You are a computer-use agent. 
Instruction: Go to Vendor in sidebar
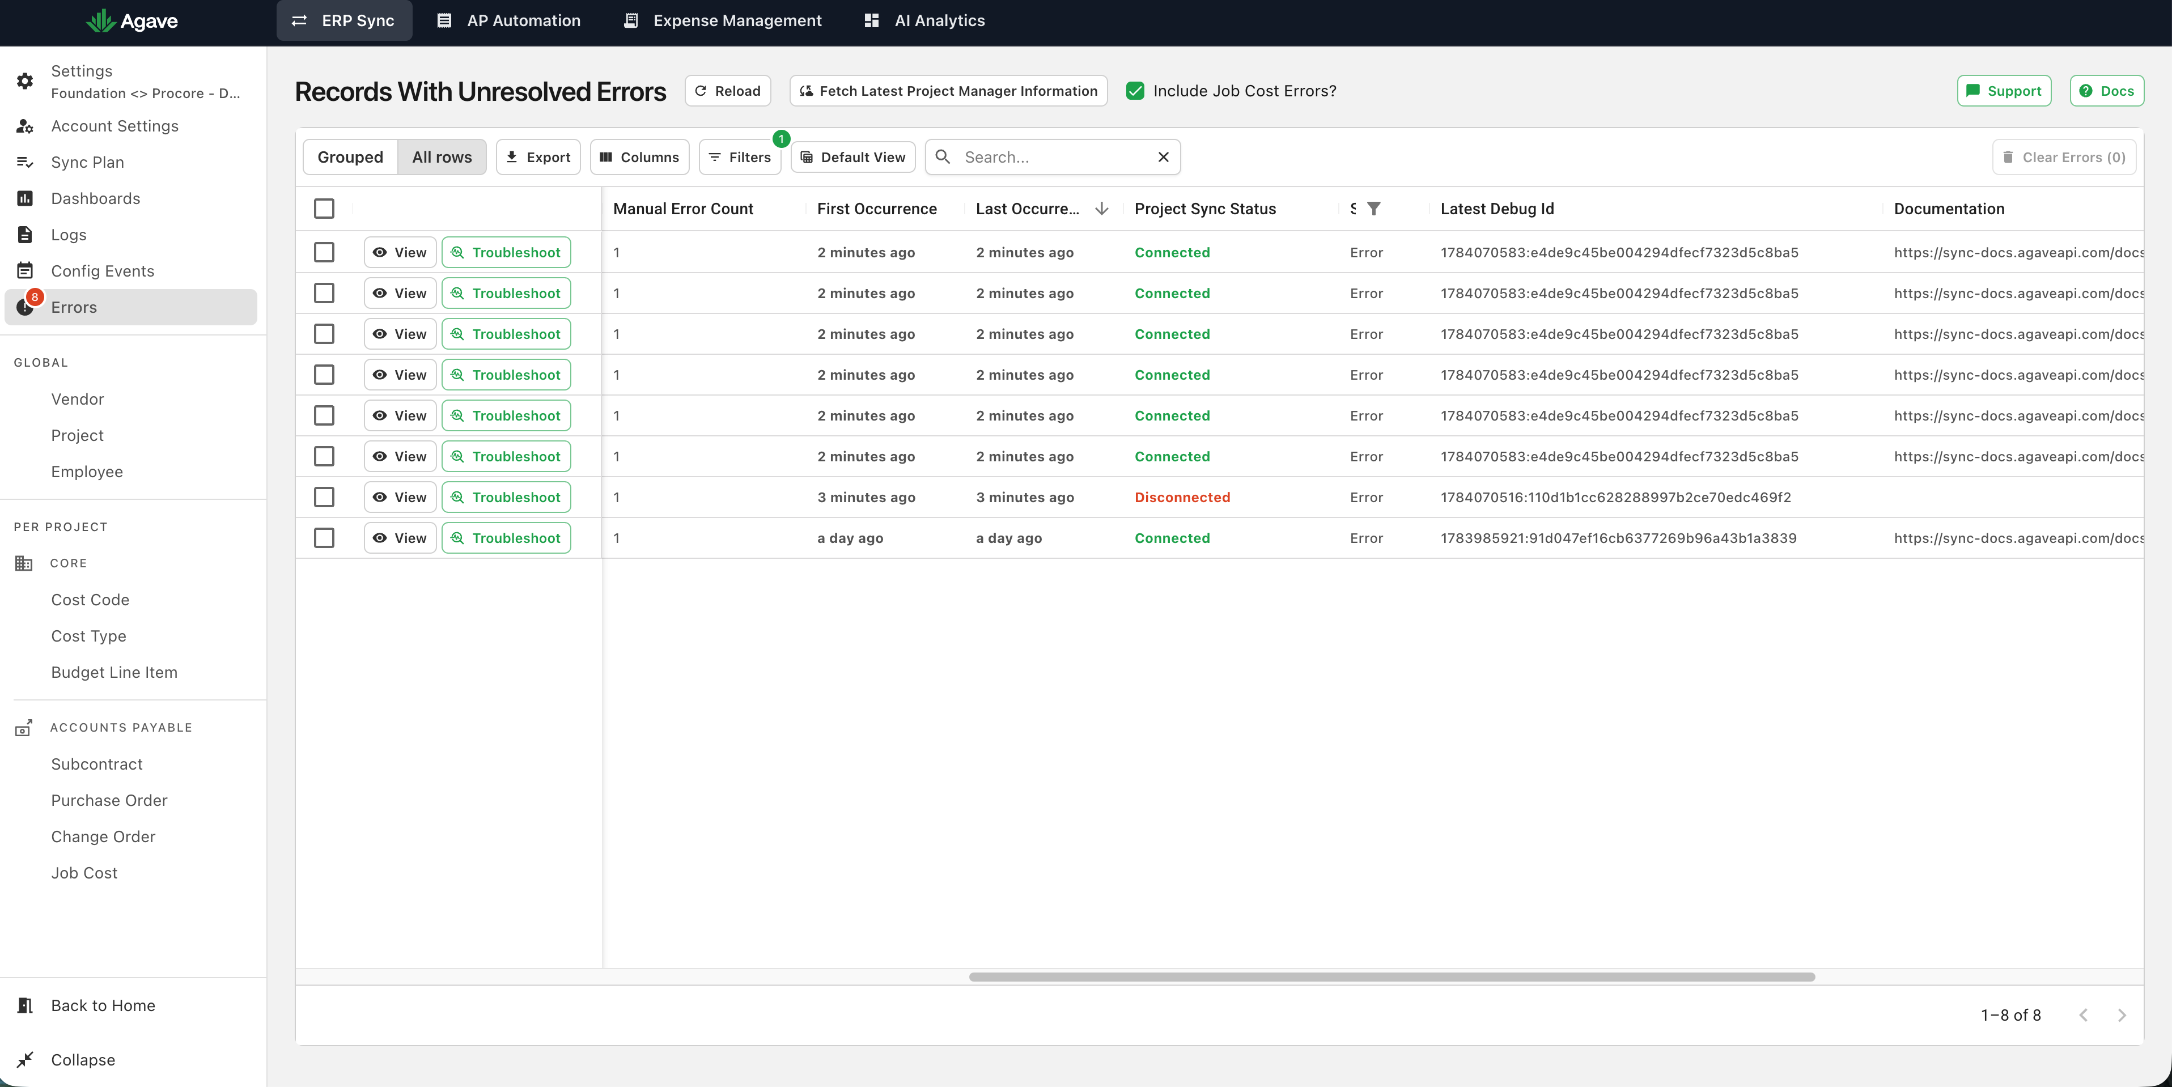point(78,399)
